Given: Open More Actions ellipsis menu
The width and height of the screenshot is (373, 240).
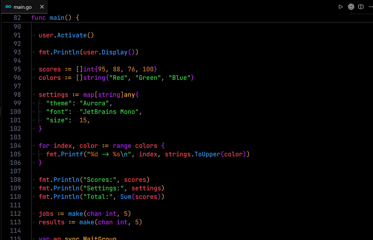Looking at the screenshot, I should pyautogui.click(x=371, y=7).
